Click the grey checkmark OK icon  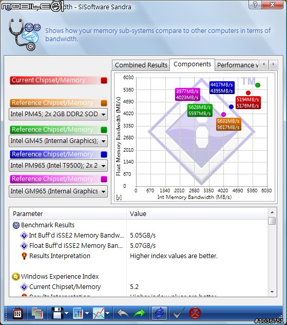pos(179,313)
